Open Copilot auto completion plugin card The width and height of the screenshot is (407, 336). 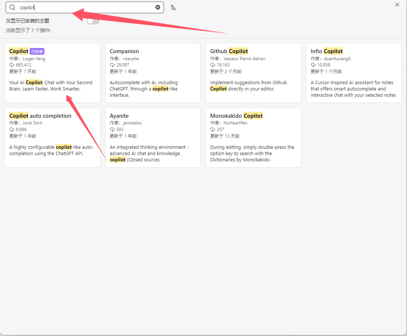tap(53, 138)
